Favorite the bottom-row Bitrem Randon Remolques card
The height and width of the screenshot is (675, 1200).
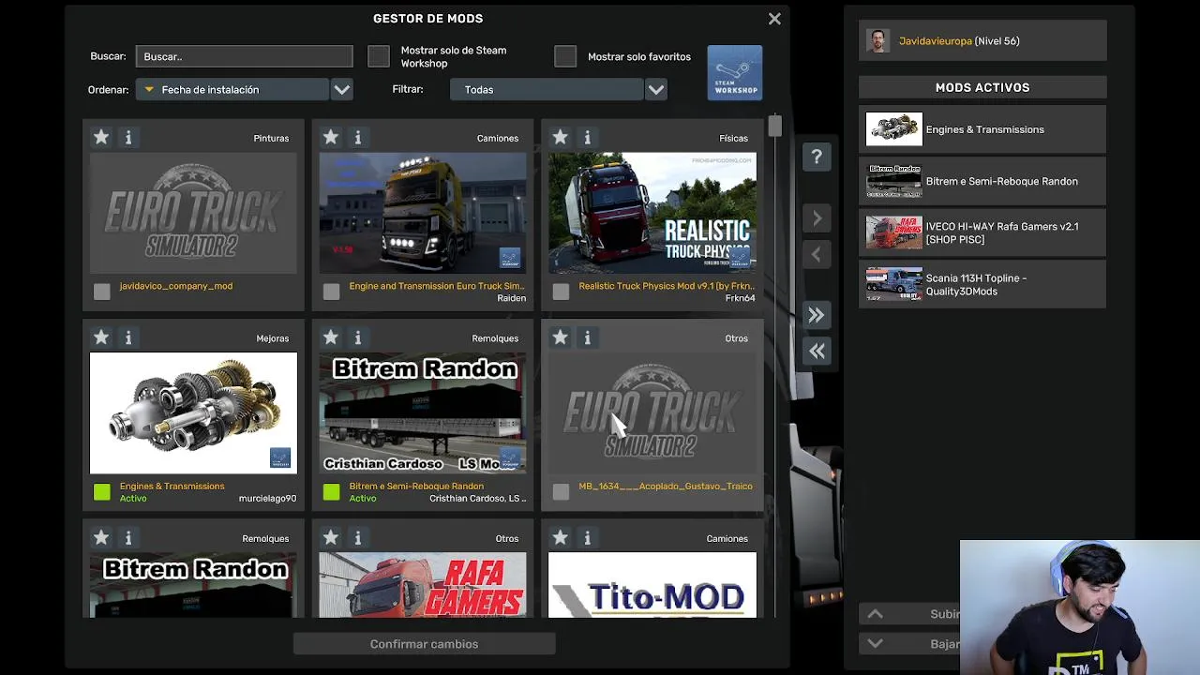click(x=101, y=538)
